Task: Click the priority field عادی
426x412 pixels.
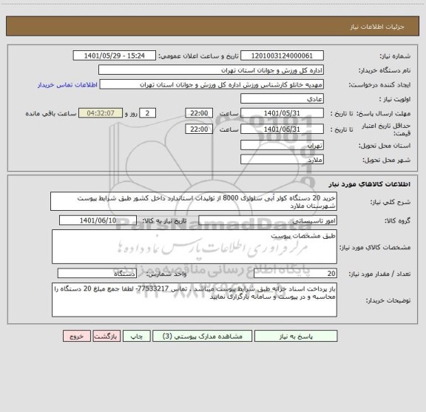Action: (x=282, y=98)
